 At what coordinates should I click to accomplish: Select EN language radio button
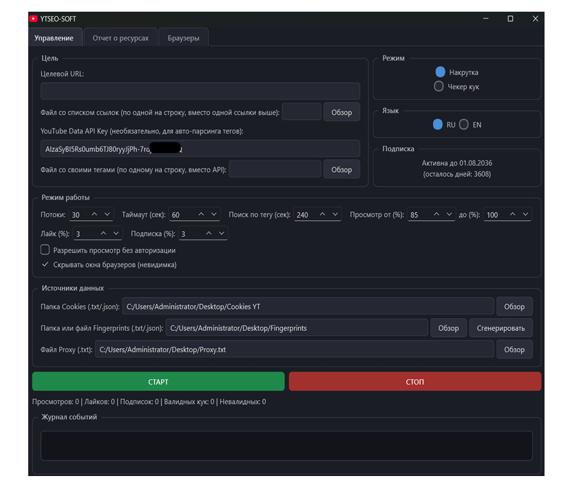click(x=464, y=125)
